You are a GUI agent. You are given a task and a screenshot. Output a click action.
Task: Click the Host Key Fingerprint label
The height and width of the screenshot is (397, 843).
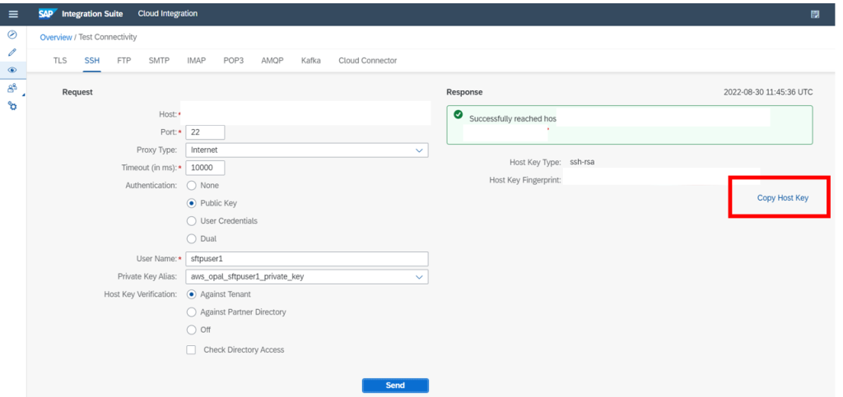coord(525,180)
